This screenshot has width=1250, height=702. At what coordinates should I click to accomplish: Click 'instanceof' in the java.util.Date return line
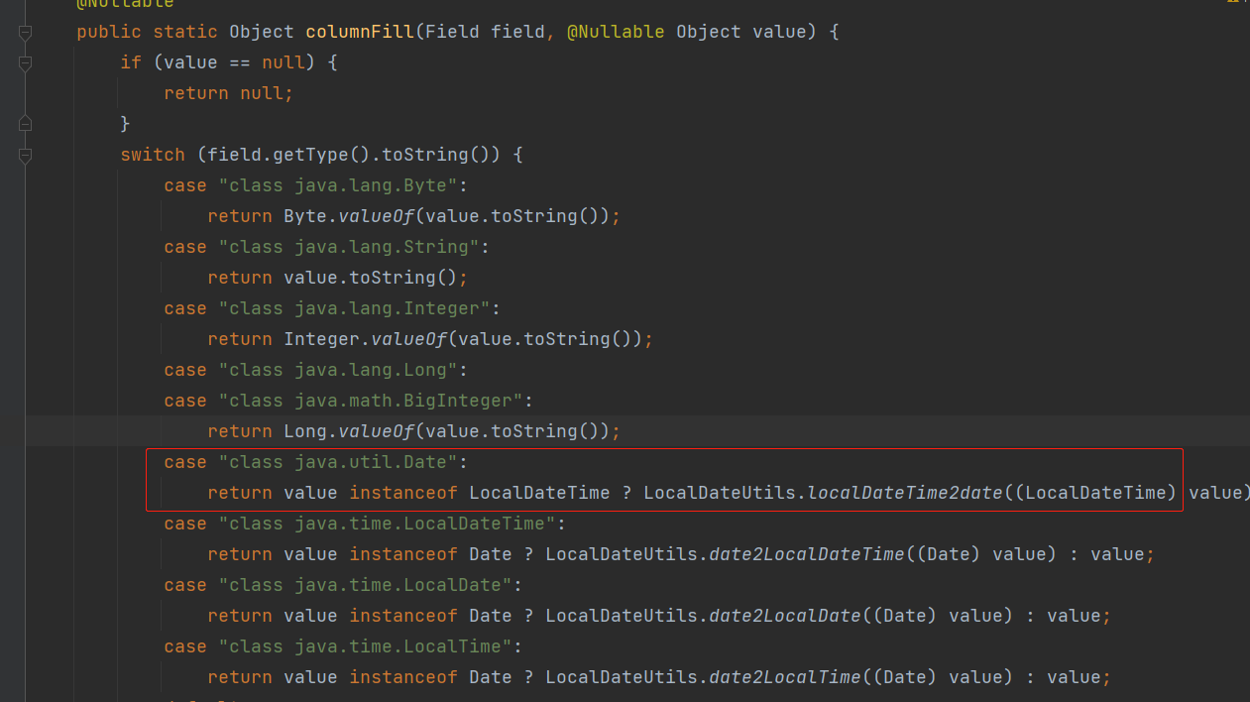coord(403,493)
